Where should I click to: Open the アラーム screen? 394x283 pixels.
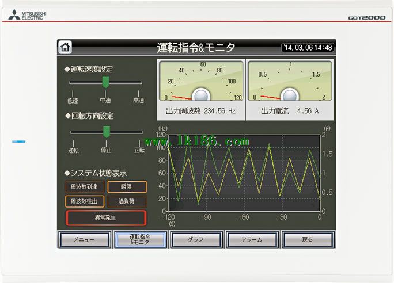click(252, 239)
